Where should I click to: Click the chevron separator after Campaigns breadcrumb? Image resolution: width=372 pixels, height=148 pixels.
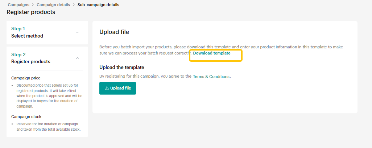33,5
